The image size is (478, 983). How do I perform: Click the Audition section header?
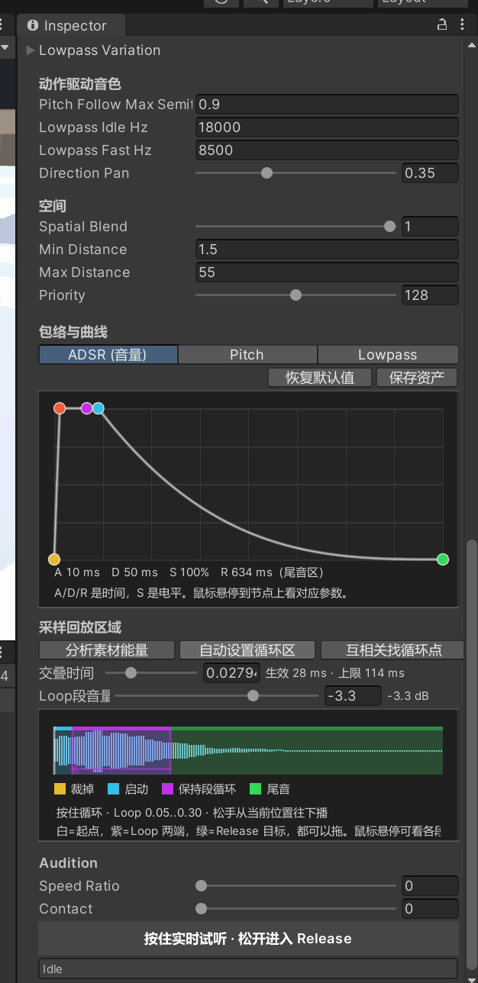click(69, 863)
